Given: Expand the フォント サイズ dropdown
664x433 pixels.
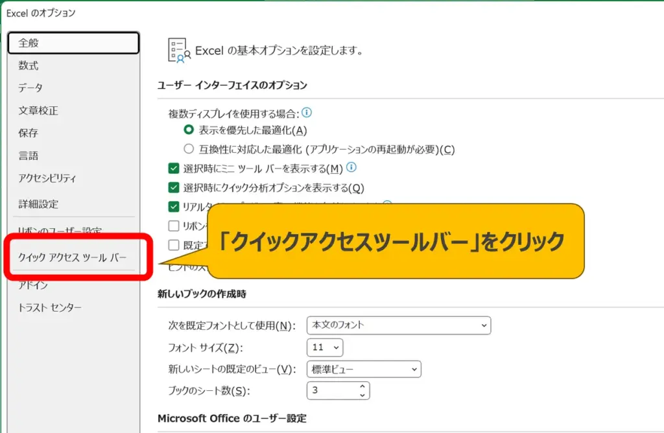Looking at the screenshot, I should coord(324,347).
